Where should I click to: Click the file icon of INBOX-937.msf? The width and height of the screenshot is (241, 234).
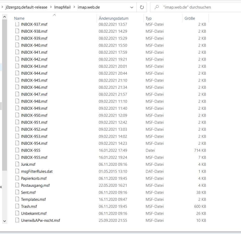coord(17,24)
